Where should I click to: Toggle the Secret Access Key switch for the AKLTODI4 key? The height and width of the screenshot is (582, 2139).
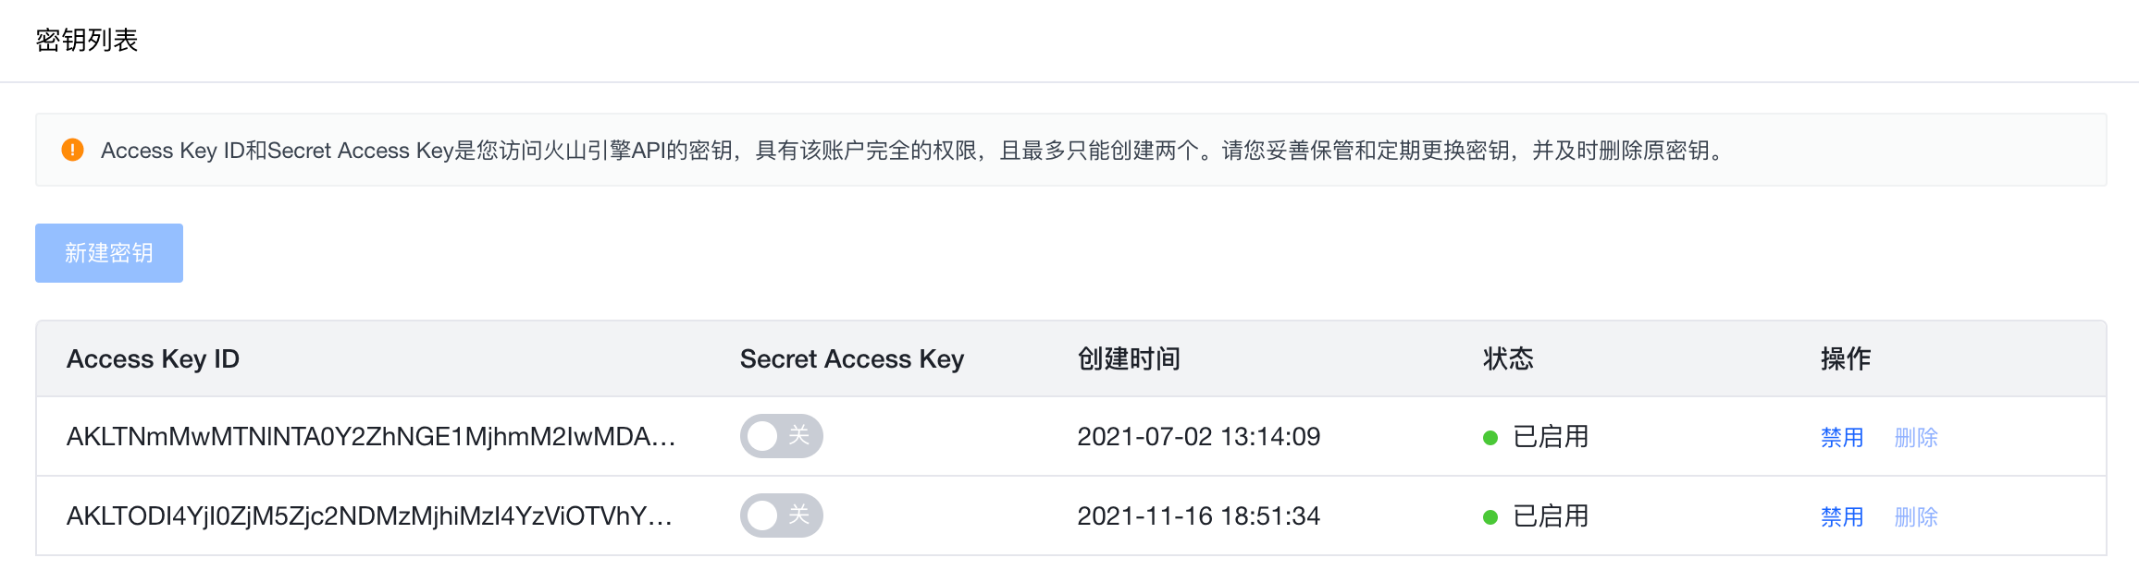[781, 515]
